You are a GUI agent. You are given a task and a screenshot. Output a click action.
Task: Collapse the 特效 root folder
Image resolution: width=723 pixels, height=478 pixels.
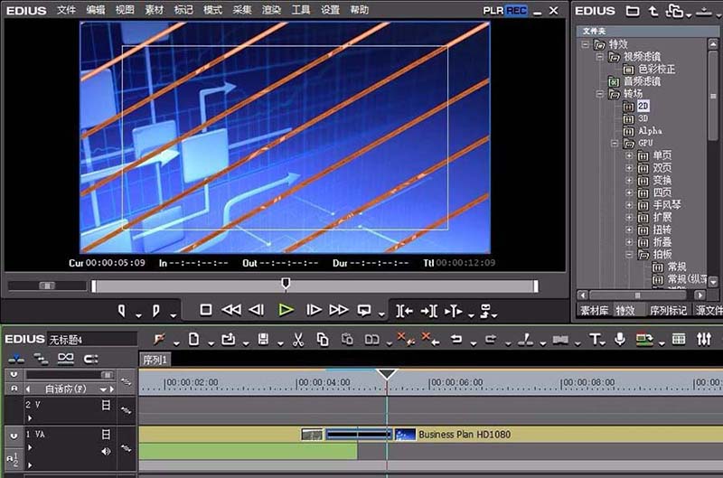click(585, 44)
